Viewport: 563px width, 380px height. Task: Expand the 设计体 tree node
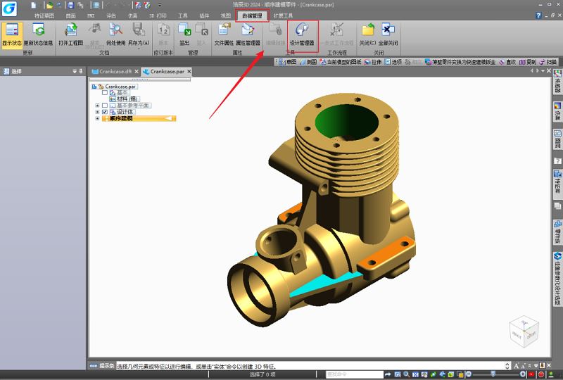97,112
